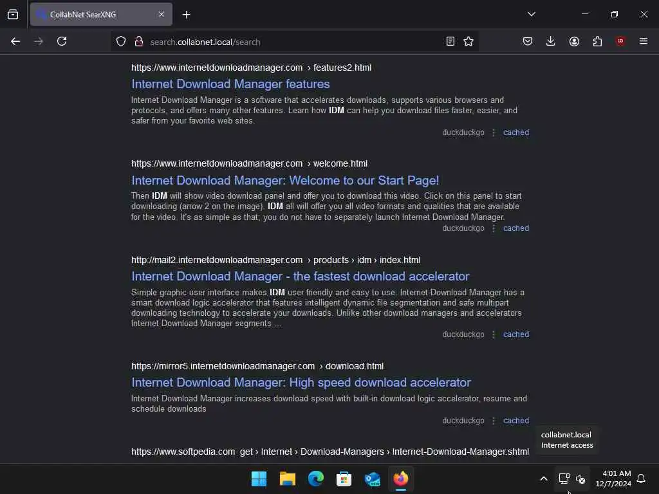This screenshot has height=494, width=659.
Task: Open cached copy of features2.html result
Action: tap(516, 133)
